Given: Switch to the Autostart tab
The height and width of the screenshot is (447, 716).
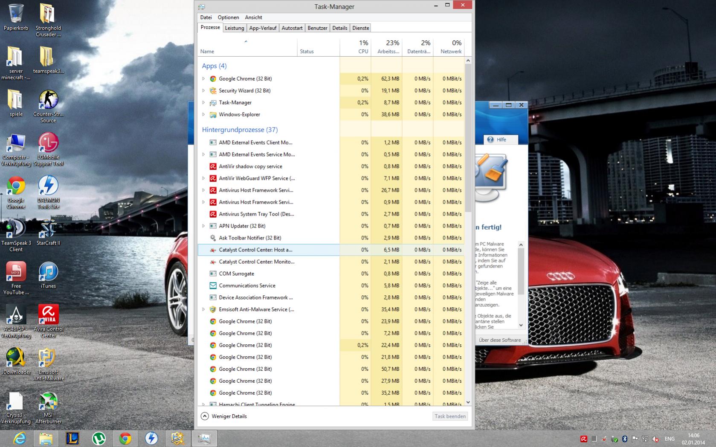Looking at the screenshot, I should (x=292, y=28).
